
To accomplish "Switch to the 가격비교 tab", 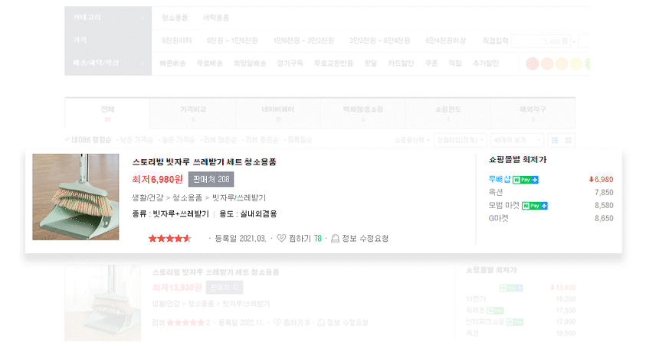I will point(193,113).
